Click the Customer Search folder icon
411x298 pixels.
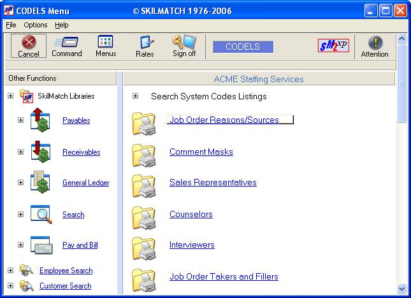[x=26, y=286]
